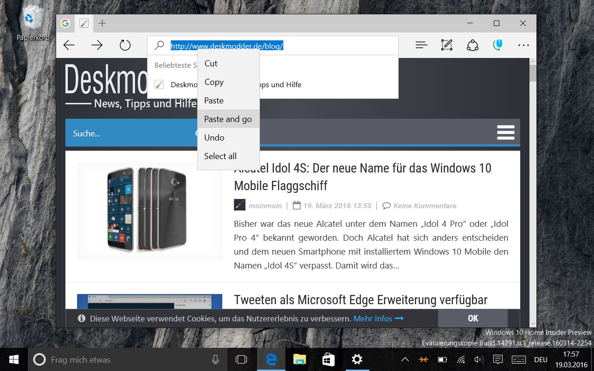Click the volume speaker icon in the tray
The height and width of the screenshot is (371, 594).
pyautogui.click(x=479, y=359)
